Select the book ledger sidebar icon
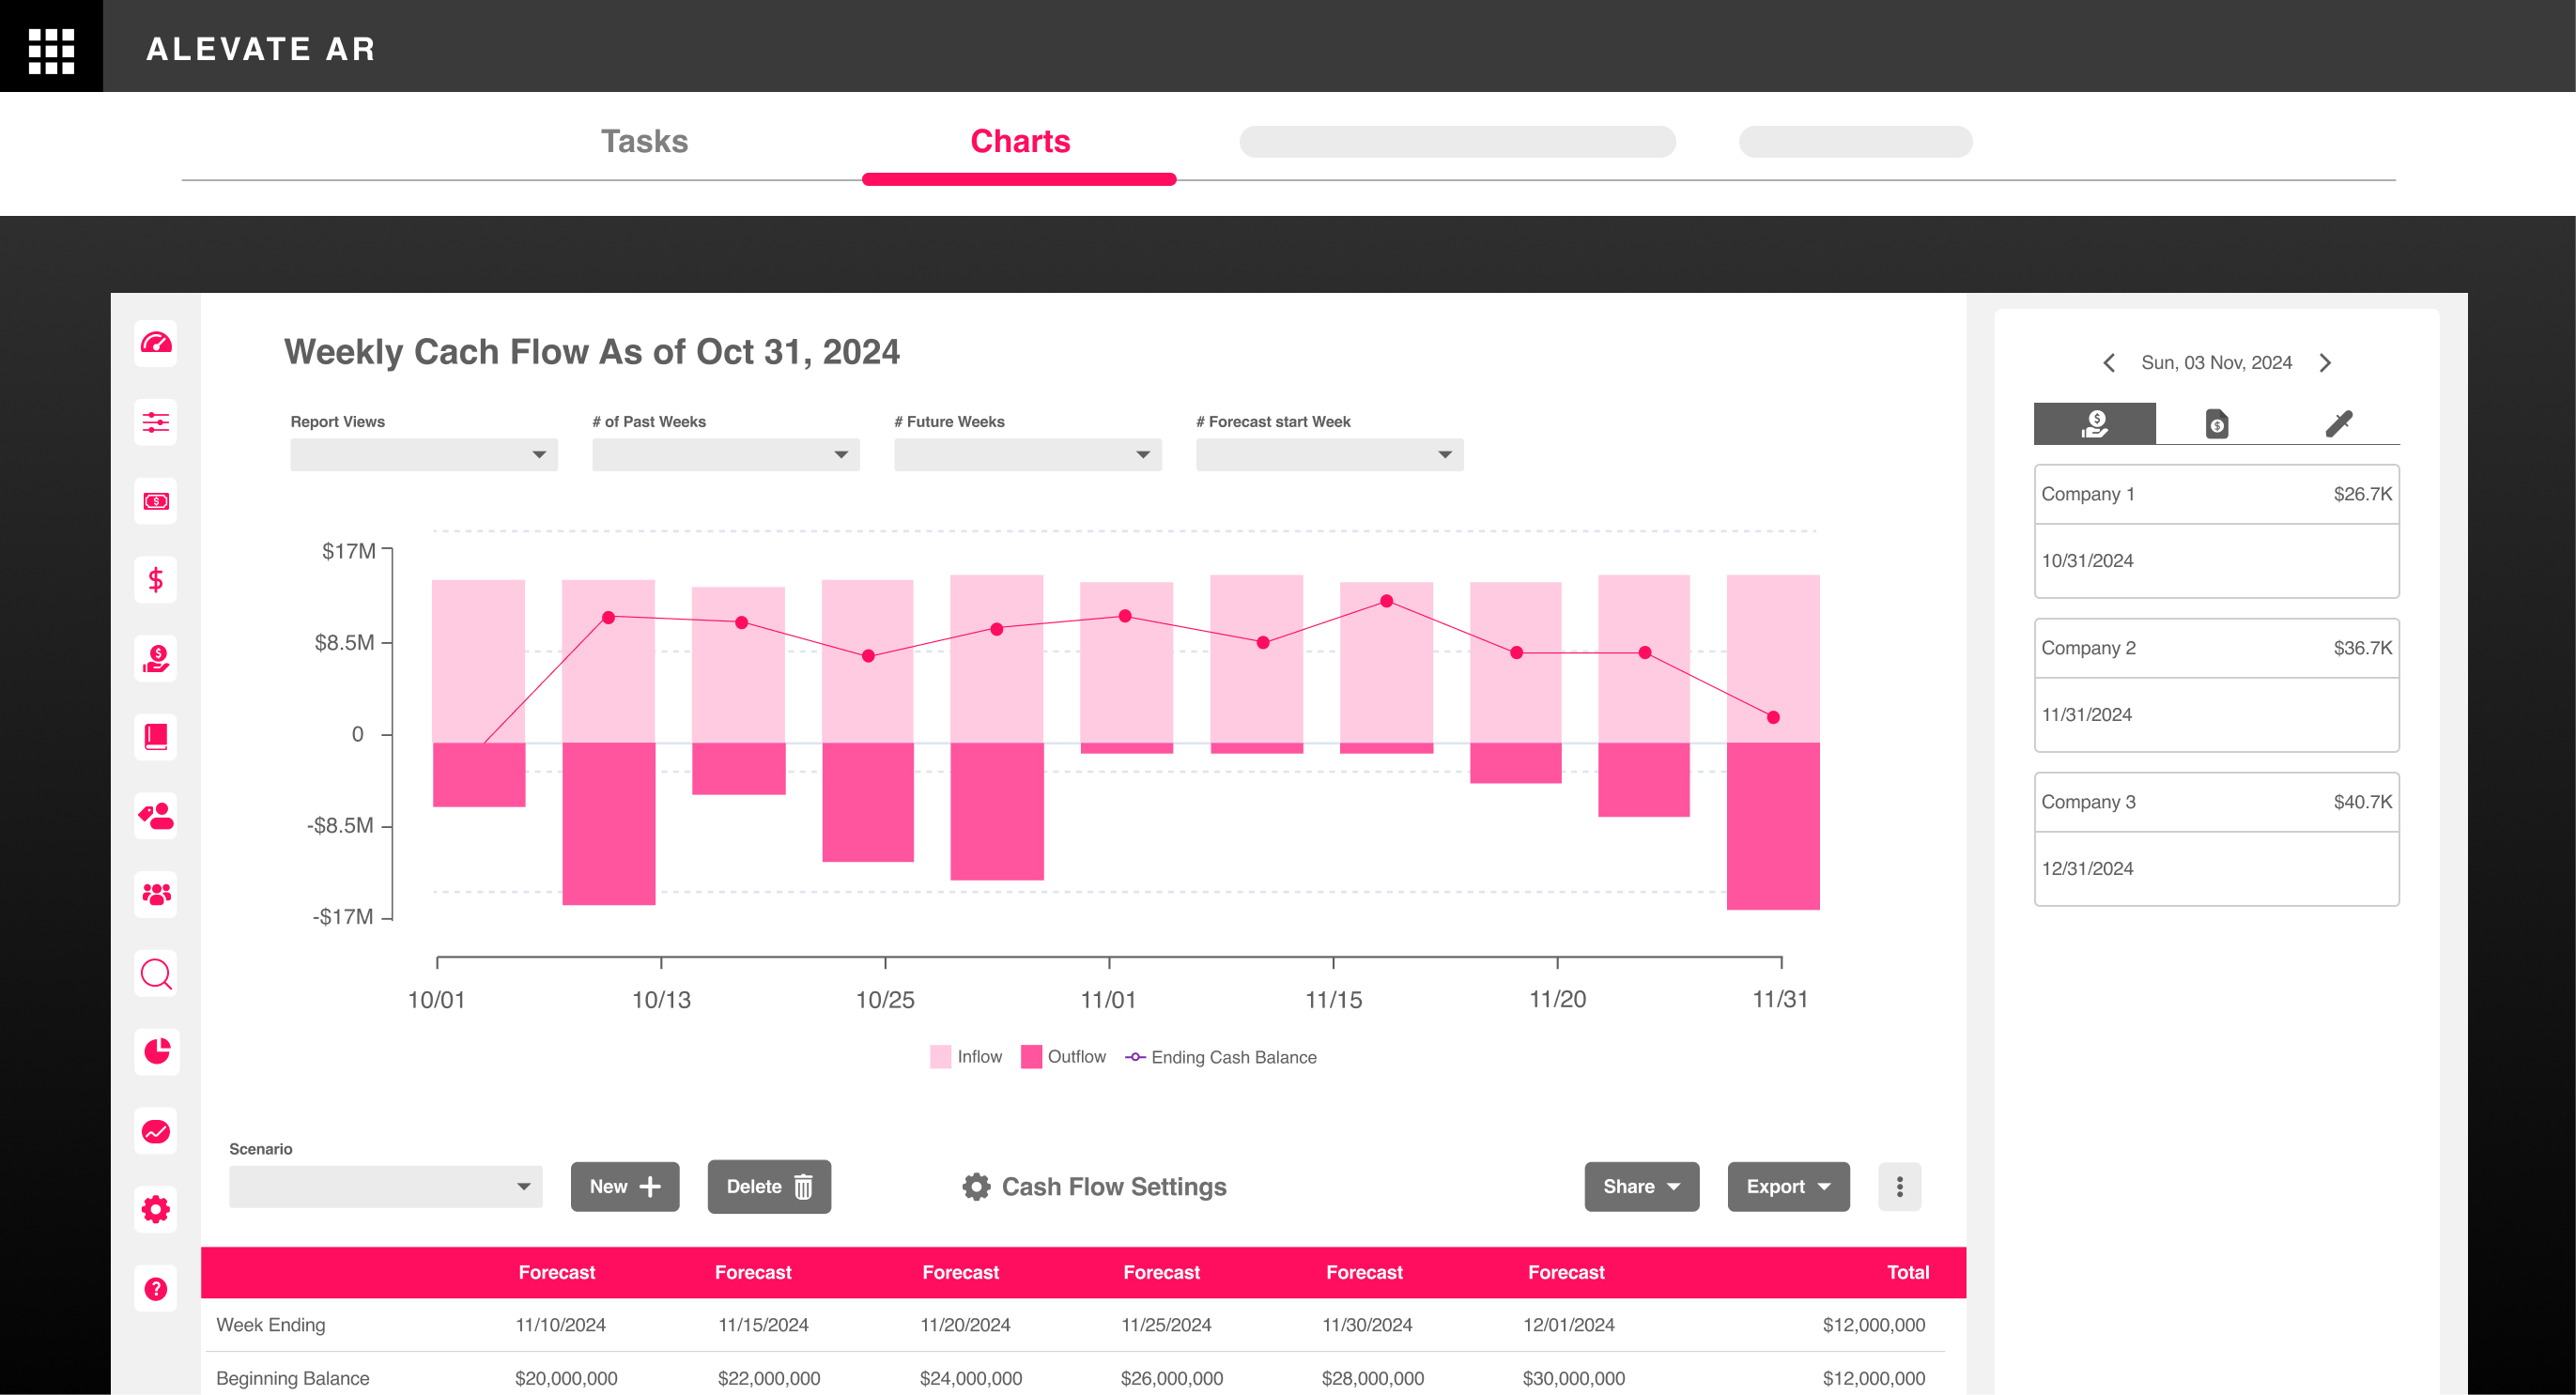This screenshot has height=1395, width=2576. [156, 738]
